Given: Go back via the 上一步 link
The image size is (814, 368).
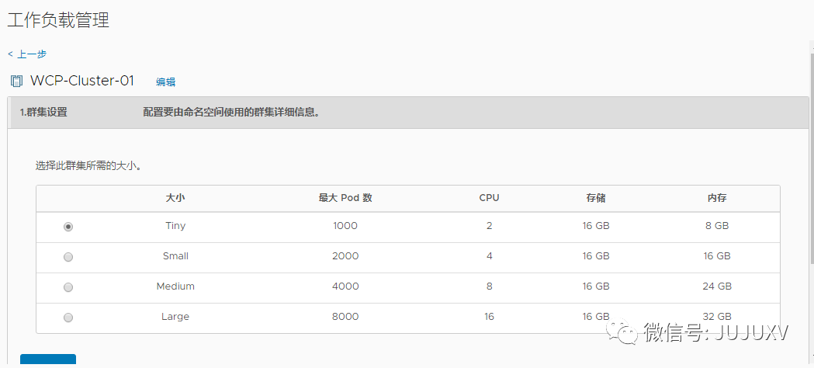Looking at the screenshot, I should pos(28,54).
